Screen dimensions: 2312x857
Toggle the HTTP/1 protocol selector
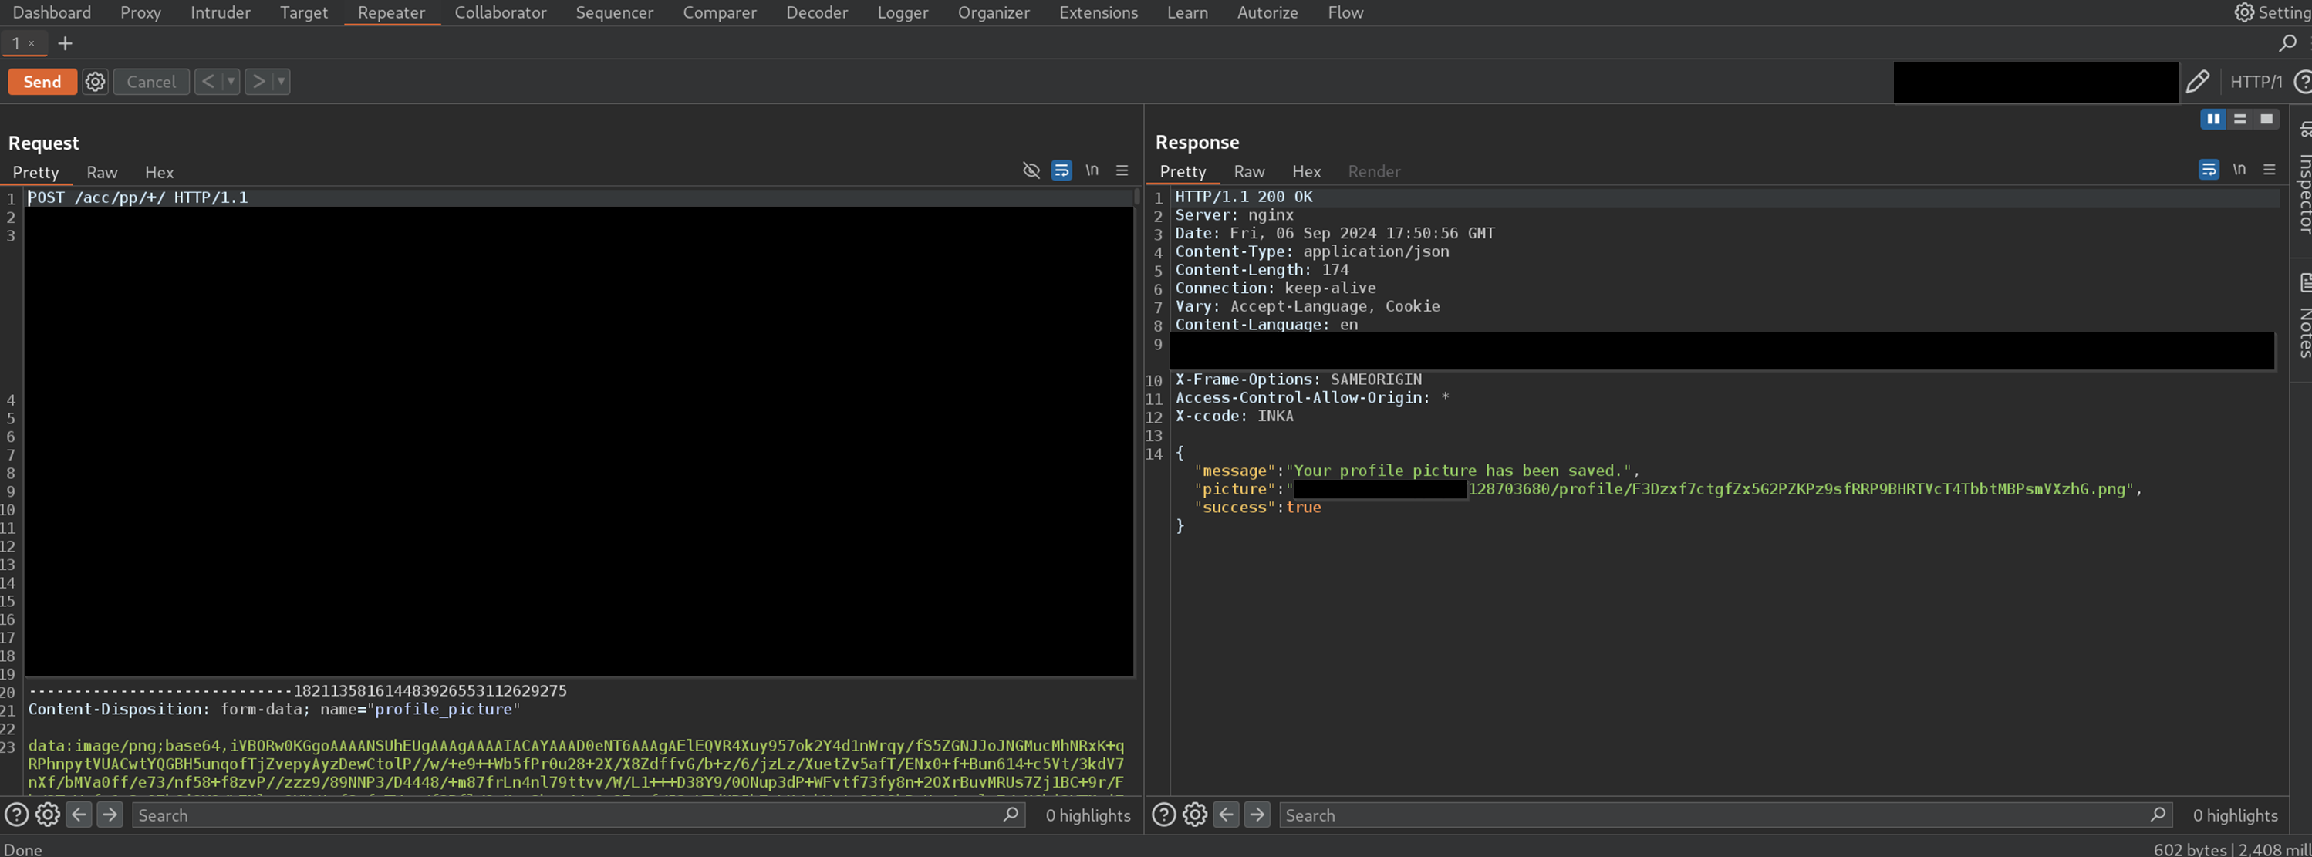(x=2255, y=82)
